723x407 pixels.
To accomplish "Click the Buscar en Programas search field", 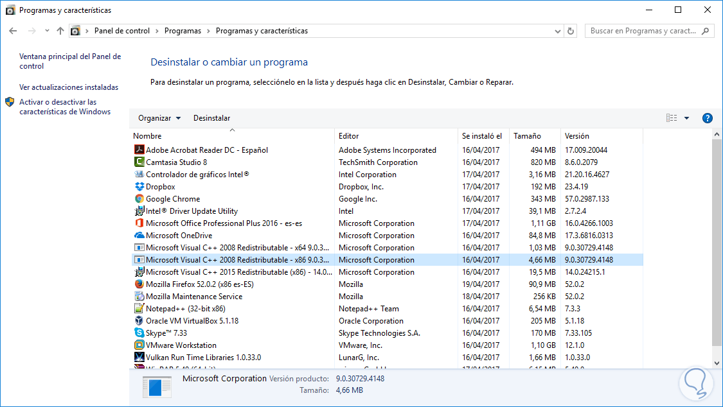I will [x=644, y=31].
